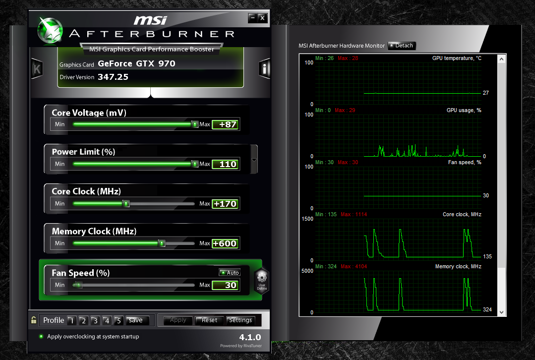Reset settings to default
Screen dimensions: 535x360
point(209,320)
